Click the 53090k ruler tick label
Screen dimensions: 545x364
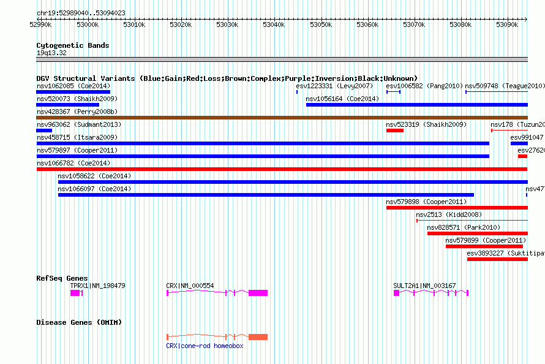click(507, 25)
